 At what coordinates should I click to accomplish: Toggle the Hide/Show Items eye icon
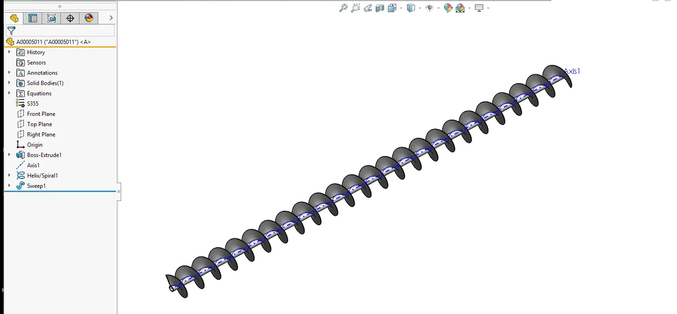(x=429, y=8)
